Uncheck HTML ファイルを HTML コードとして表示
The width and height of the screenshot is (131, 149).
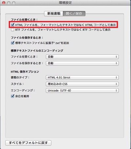(x=12, y=25)
